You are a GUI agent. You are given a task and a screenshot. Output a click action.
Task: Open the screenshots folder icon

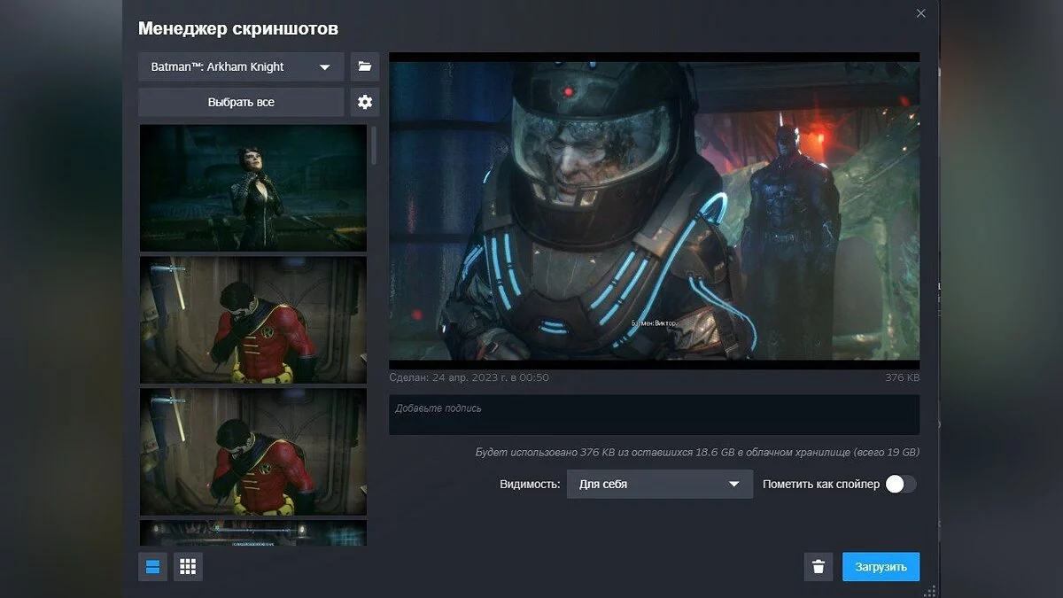[365, 66]
